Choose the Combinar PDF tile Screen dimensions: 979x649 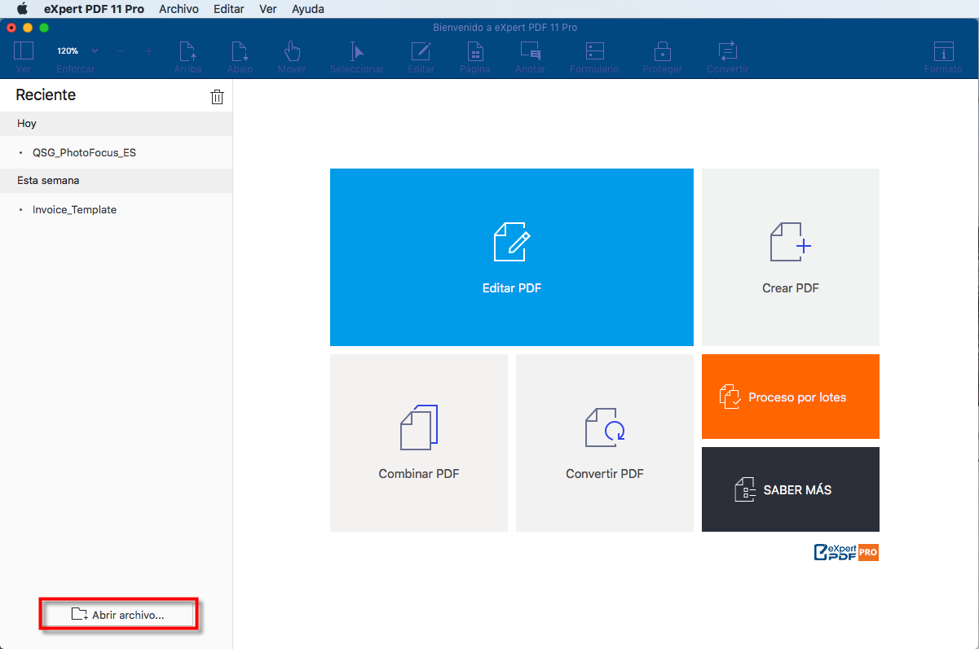click(419, 443)
